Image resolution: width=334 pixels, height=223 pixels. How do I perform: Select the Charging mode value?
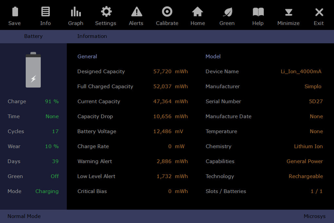point(47,191)
